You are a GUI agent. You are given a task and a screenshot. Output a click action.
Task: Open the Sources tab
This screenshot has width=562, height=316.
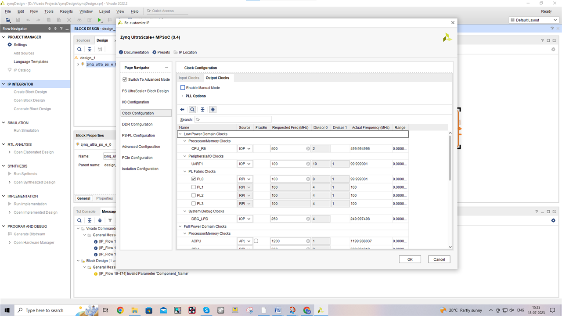(x=83, y=40)
